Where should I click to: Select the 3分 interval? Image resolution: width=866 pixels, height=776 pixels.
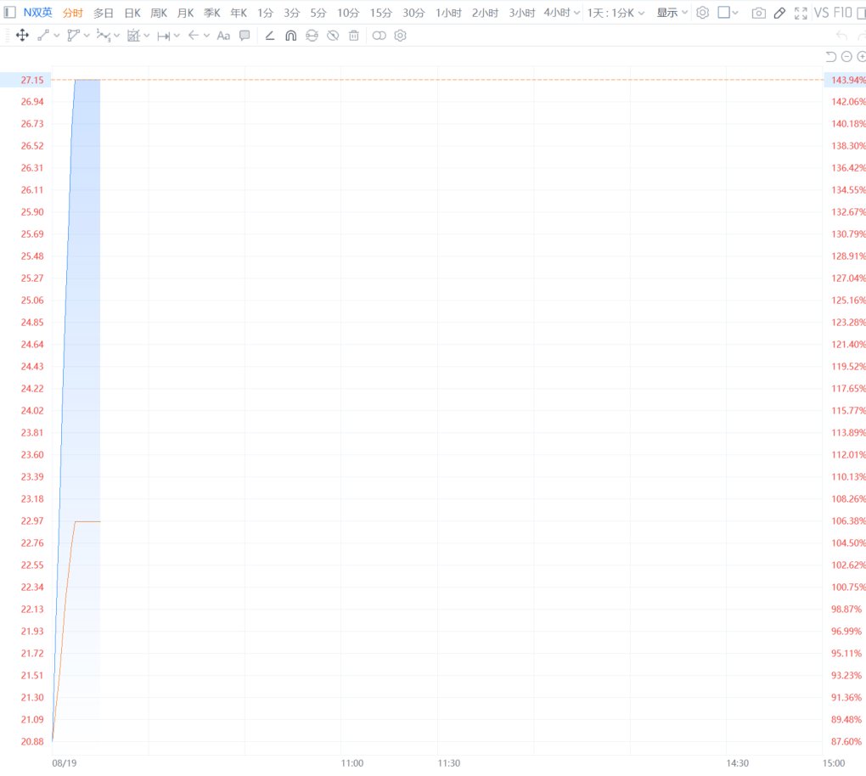pos(291,13)
